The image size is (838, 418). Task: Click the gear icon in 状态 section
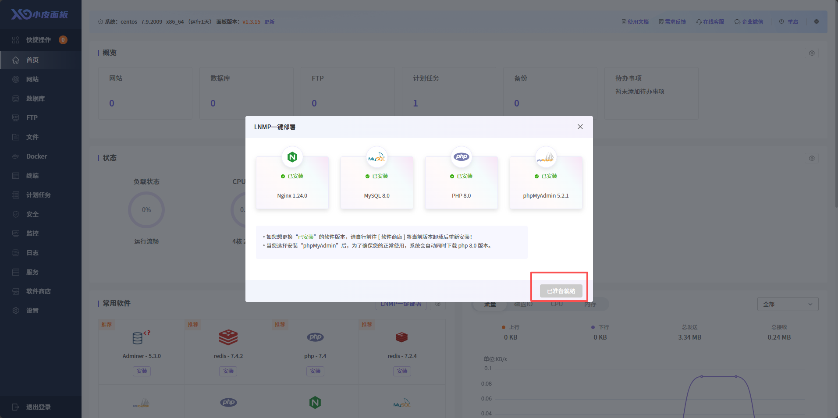[812, 158]
